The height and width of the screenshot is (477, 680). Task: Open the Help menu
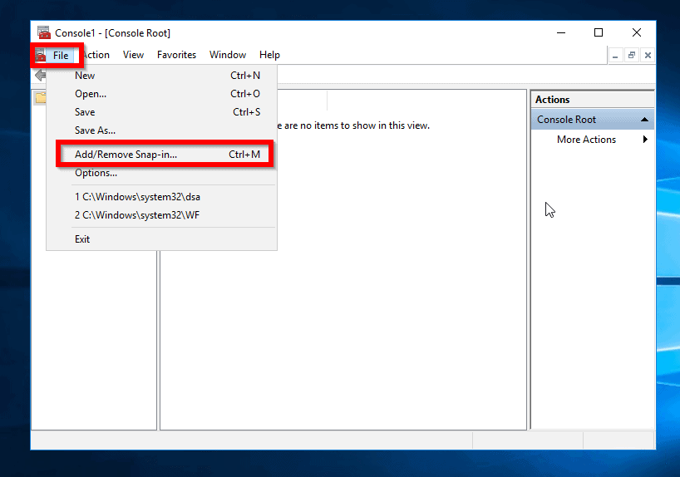tap(269, 55)
